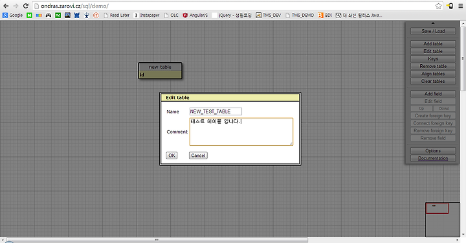466x243 pixels.
Task: Click the sidebar Remove foreign key button
Action: tap(433, 130)
